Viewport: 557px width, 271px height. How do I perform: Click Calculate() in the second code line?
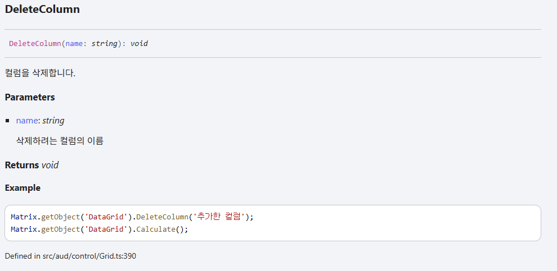pos(160,229)
